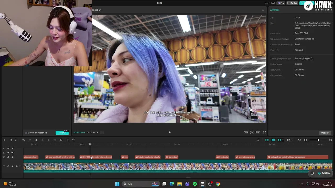335x188 pixels.
Task: Start voiceover recording with microphone icon
Action: pyautogui.click(x=258, y=140)
